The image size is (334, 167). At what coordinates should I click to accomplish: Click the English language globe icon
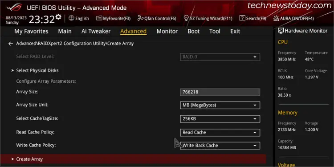tap(71, 18)
